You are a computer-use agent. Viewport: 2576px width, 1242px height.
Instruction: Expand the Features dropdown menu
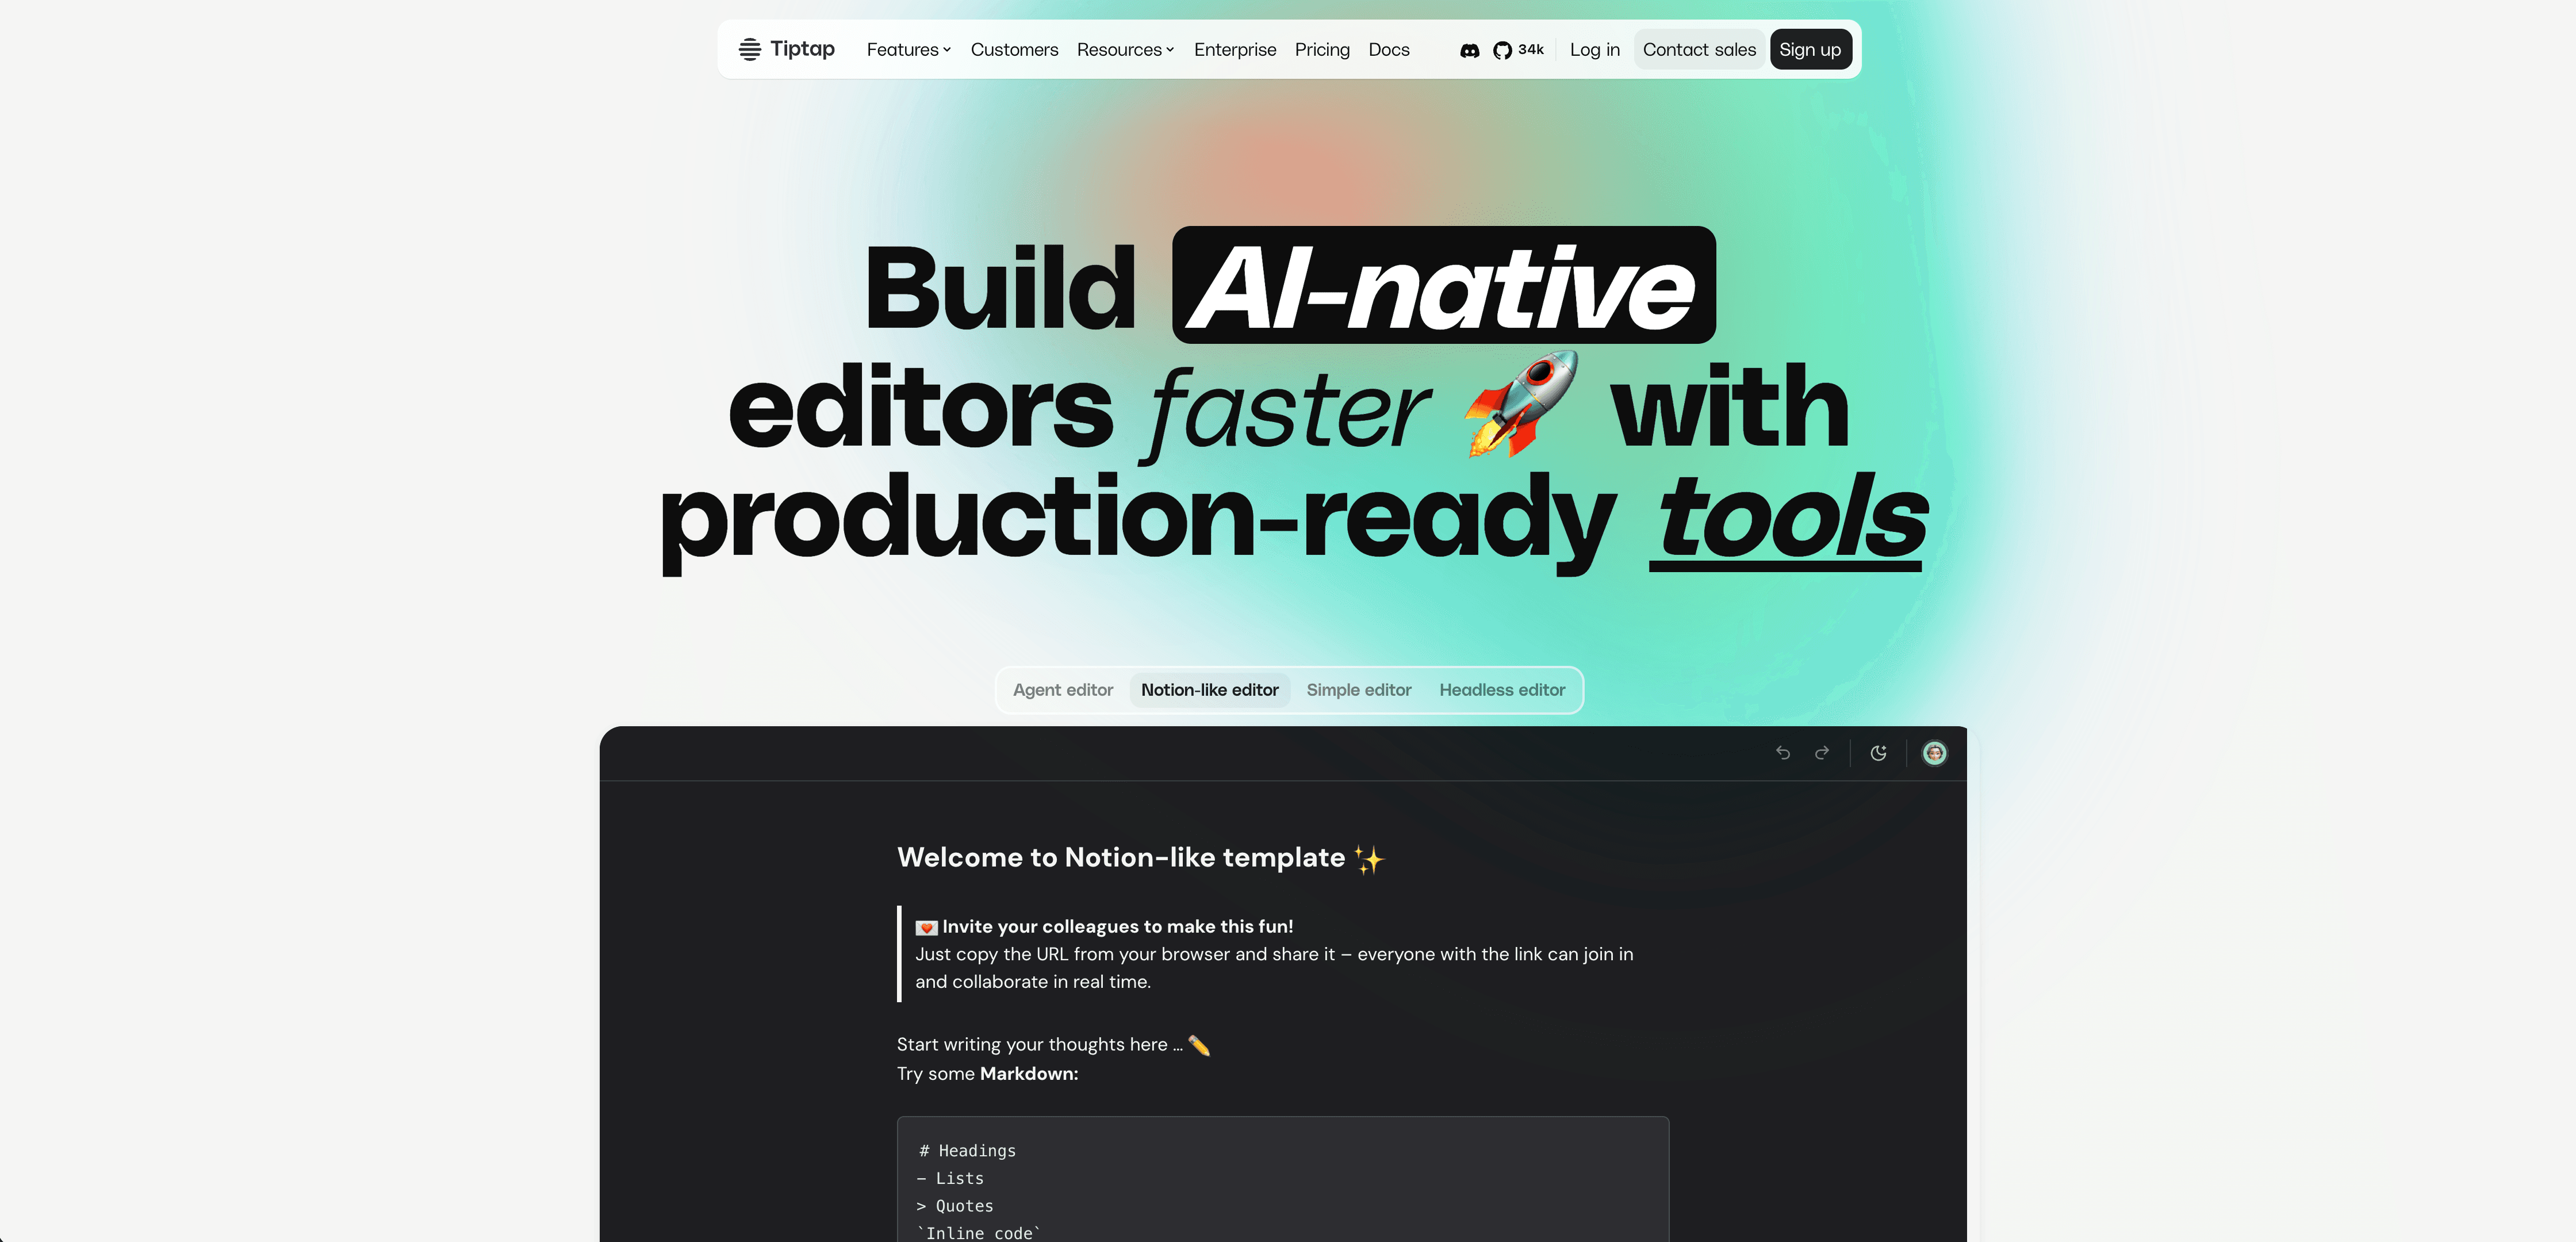point(908,50)
